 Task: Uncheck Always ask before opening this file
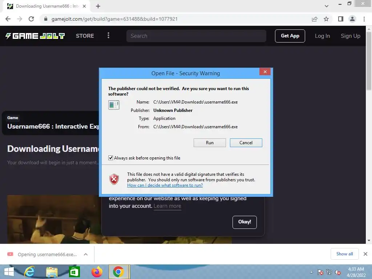tap(110, 158)
